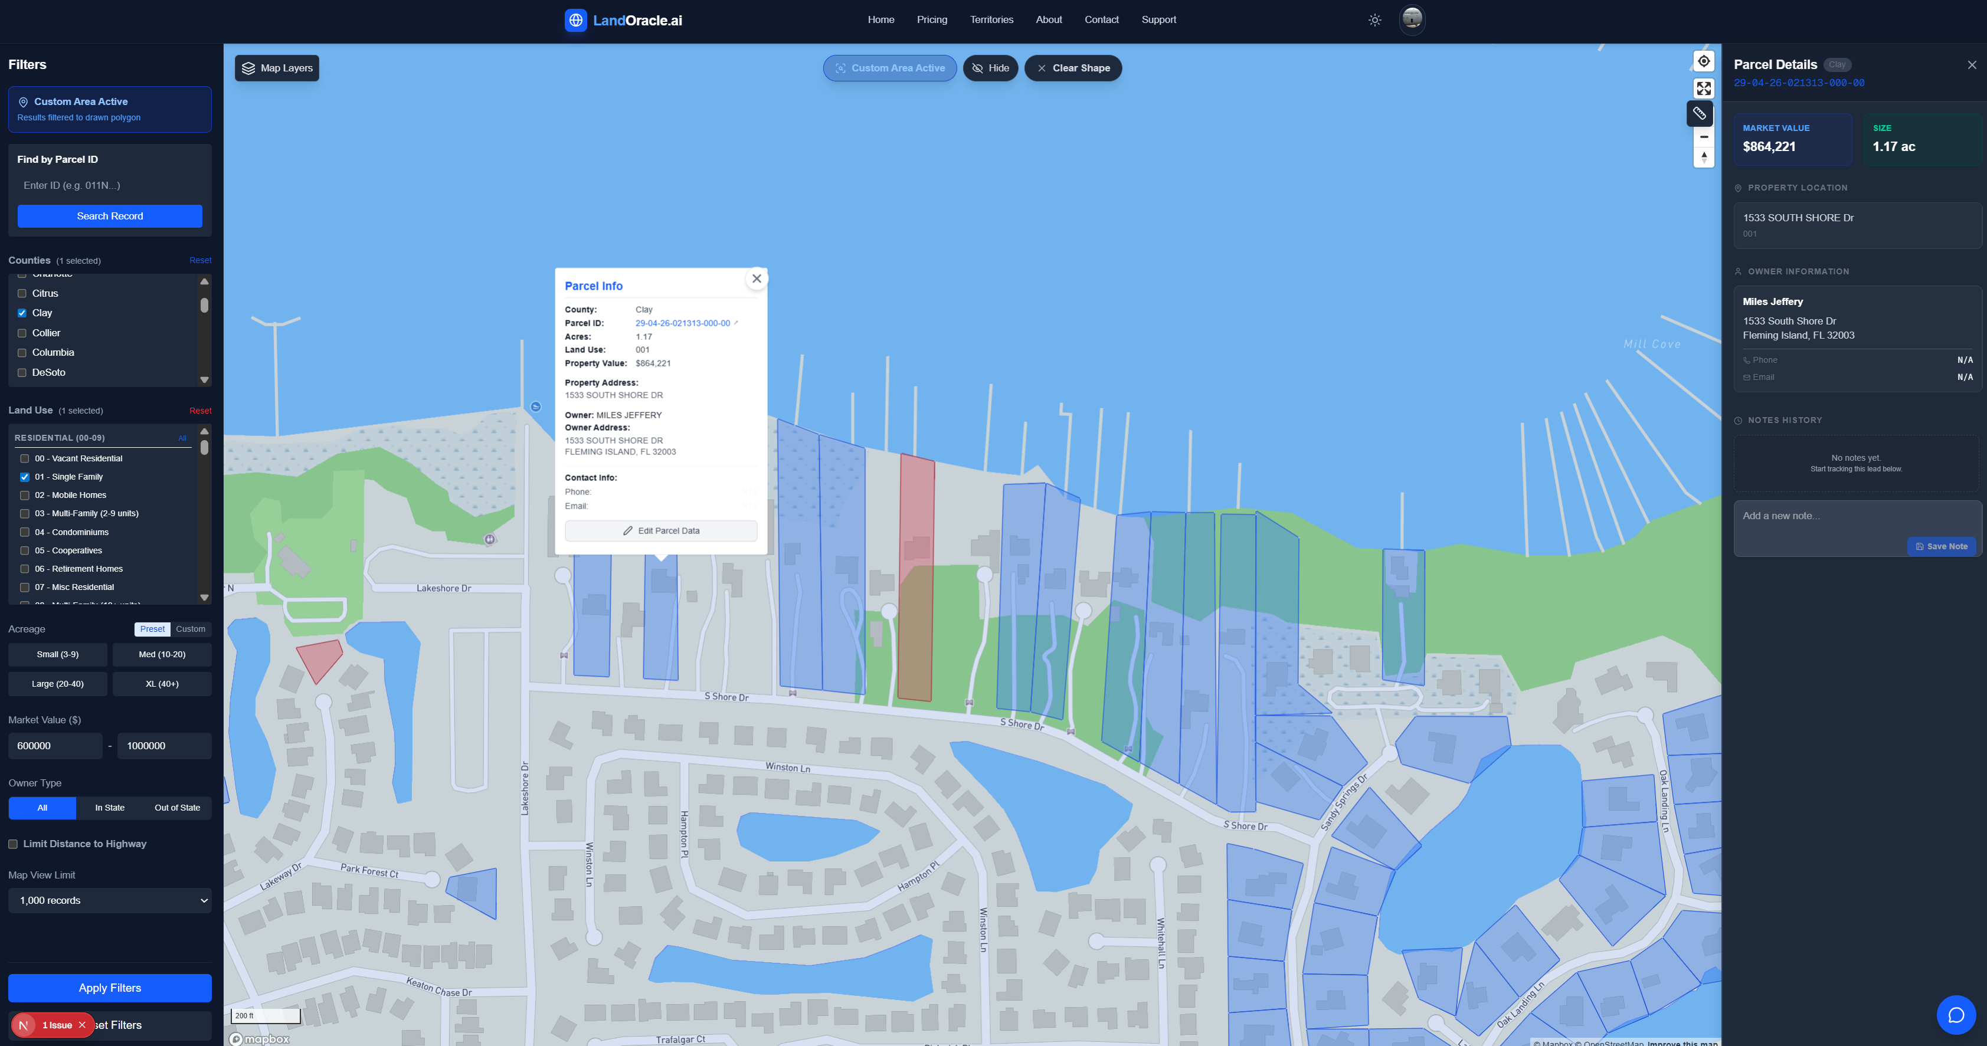Open the Map Layers panel
The height and width of the screenshot is (1046, 1987).
click(277, 68)
